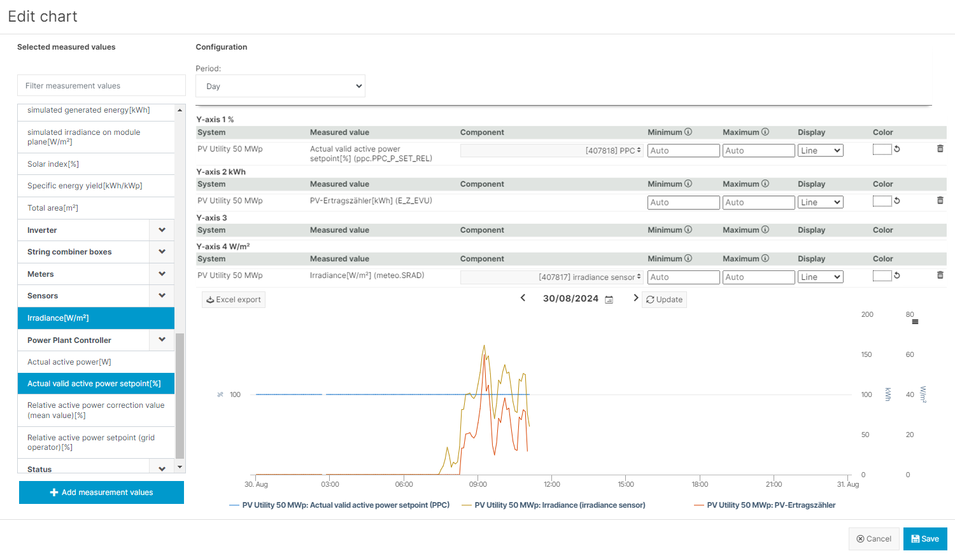This screenshot has width=955, height=558.
Task: Focus Filter measurement values field
Action: pos(101,85)
